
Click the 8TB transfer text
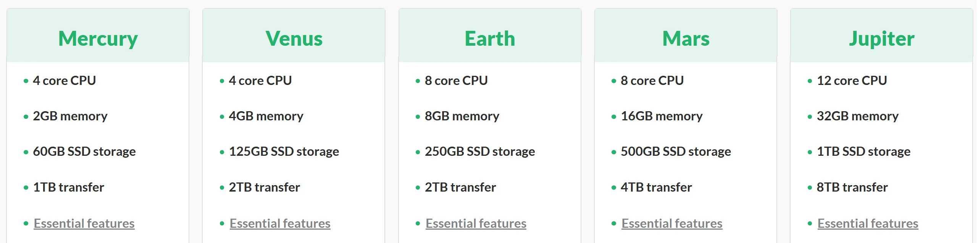coord(852,187)
